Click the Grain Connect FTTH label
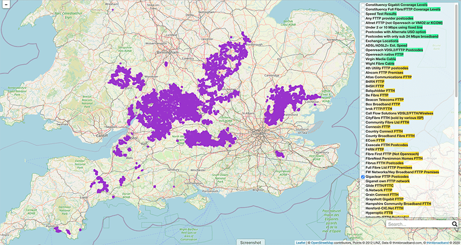The image size is (461, 245). click(382, 194)
